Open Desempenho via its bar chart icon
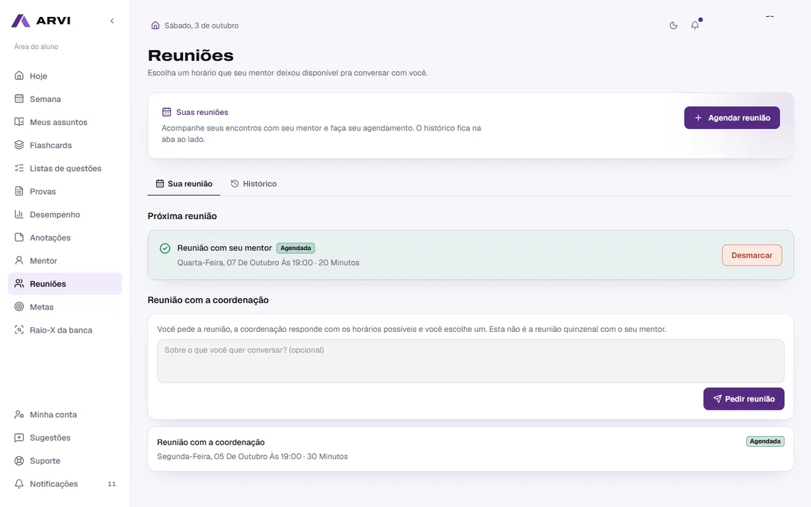The image size is (811, 507). click(x=19, y=214)
